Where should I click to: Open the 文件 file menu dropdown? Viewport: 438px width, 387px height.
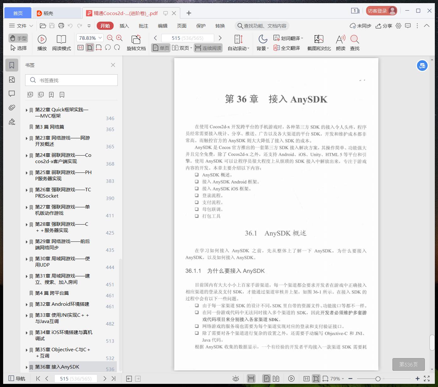pos(21,26)
